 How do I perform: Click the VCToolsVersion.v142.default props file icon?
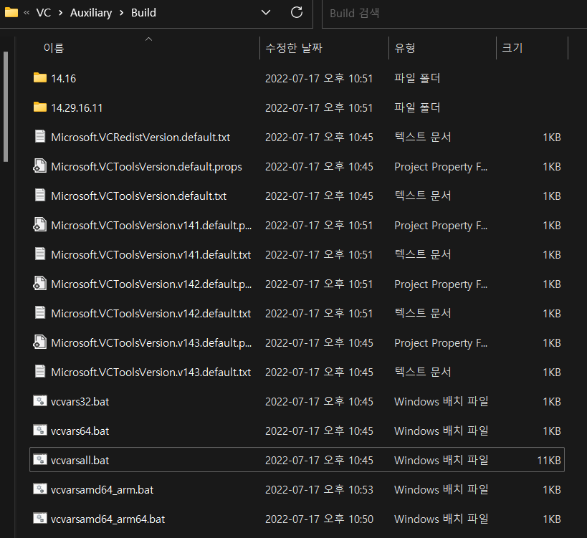click(x=40, y=283)
